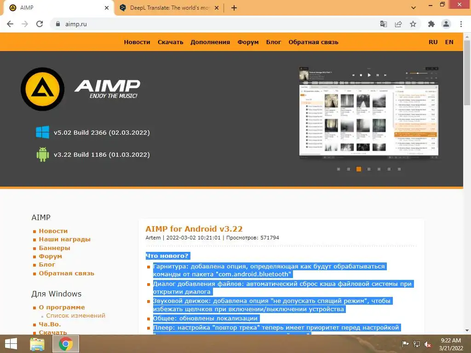
Task: Switch site language to EN
Action: click(449, 42)
